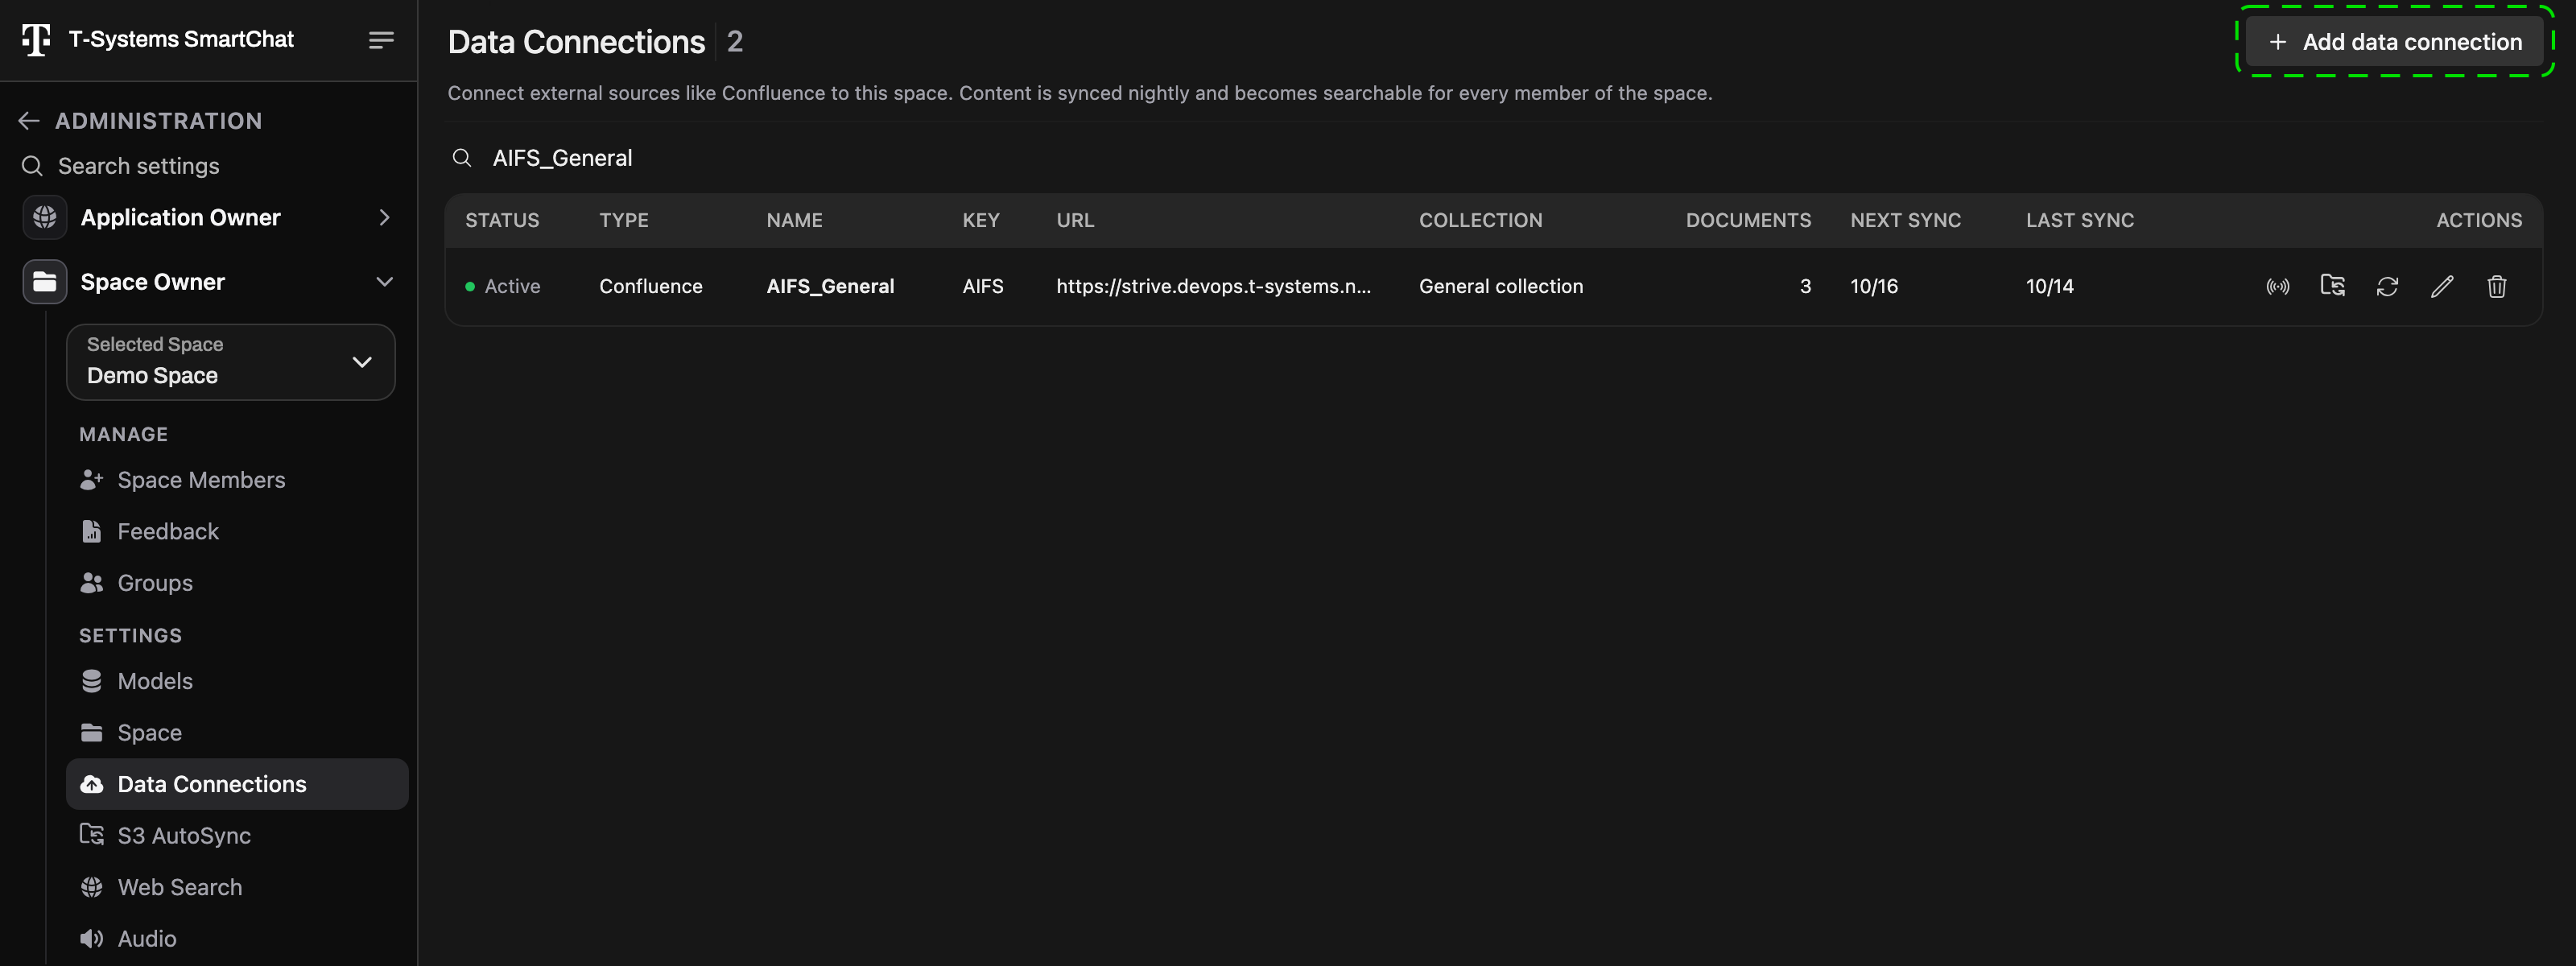
Task: Click the STATUS column header
Action: 502,221
